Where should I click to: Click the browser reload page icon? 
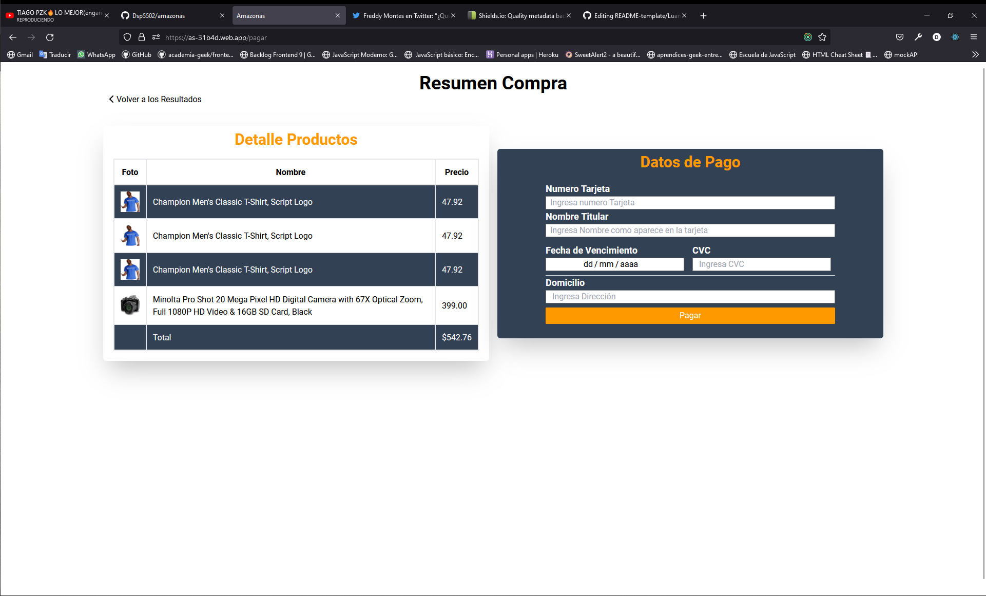click(x=50, y=37)
